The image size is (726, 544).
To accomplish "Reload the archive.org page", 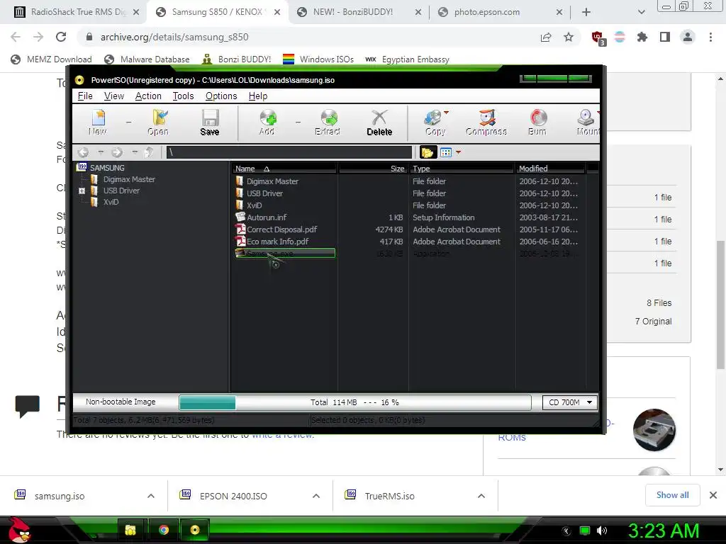I will pyautogui.click(x=61, y=37).
